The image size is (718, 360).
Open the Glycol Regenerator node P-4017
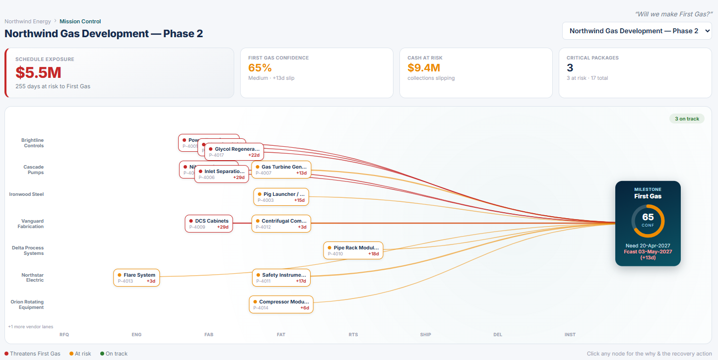coord(234,152)
